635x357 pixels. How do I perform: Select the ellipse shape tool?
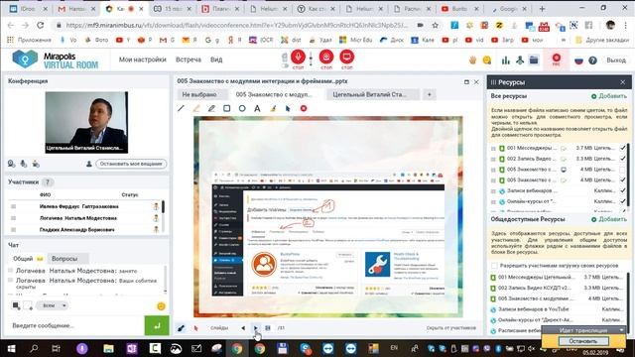pos(242,108)
